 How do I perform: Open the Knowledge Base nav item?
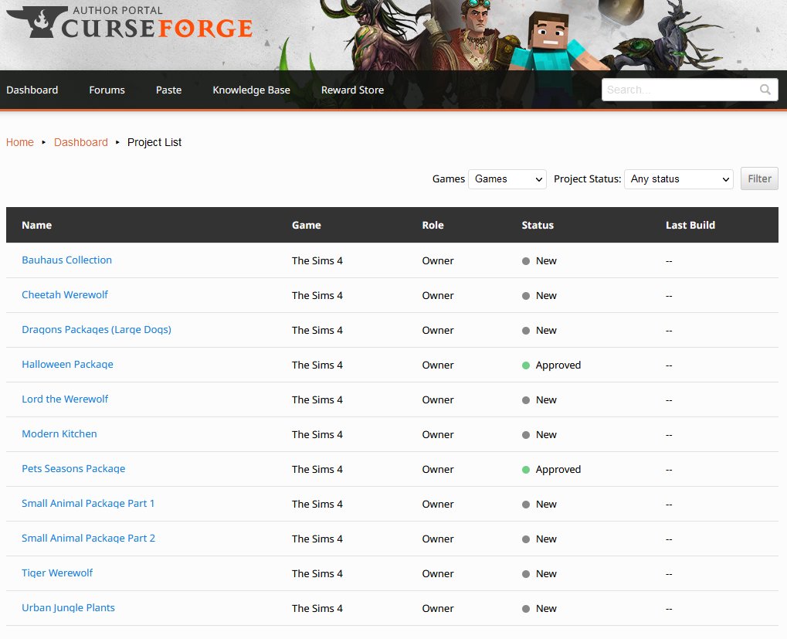[252, 90]
